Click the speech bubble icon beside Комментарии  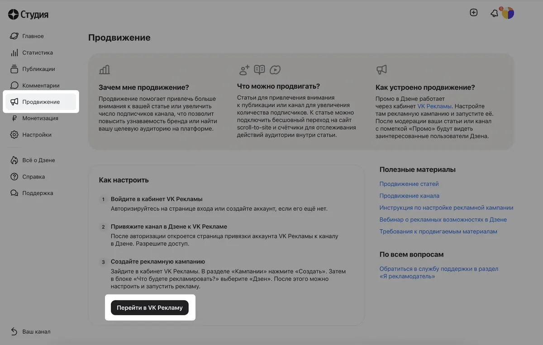click(14, 85)
